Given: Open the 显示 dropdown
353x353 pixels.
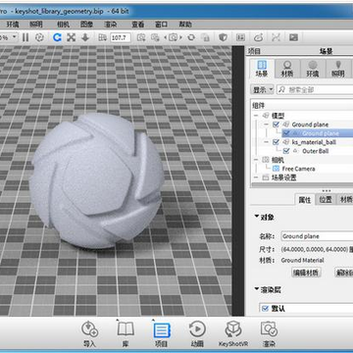Looking at the screenshot, I should [x=262, y=89].
